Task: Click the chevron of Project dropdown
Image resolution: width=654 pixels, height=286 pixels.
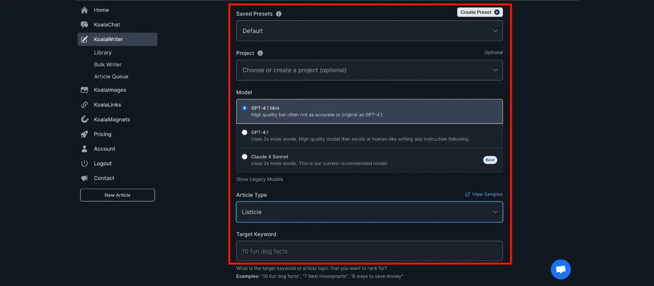Action: 495,70
